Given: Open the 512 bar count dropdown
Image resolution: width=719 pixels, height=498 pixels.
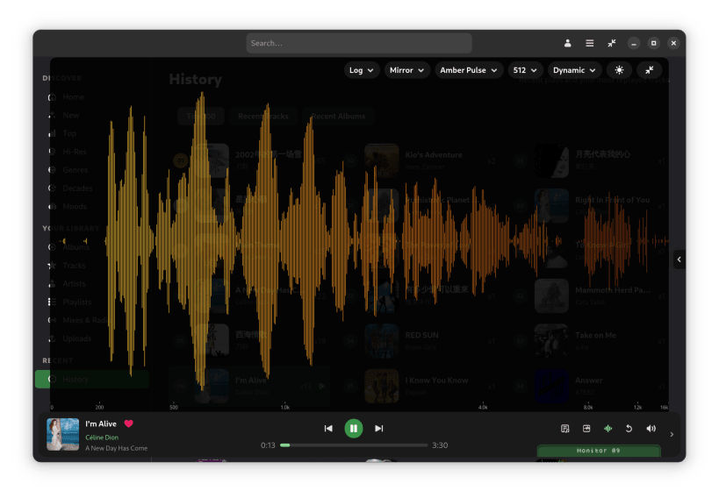Looking at the screenshot, I should (525, 70).
